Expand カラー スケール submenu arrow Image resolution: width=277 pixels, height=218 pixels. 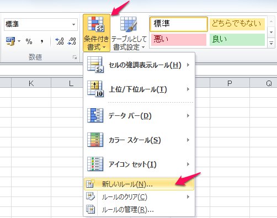coord(188,140)
